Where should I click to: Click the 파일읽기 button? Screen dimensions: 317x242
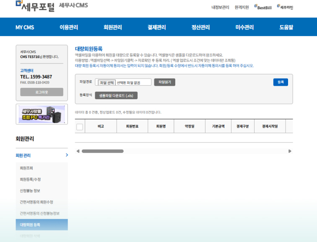(164, 82)
